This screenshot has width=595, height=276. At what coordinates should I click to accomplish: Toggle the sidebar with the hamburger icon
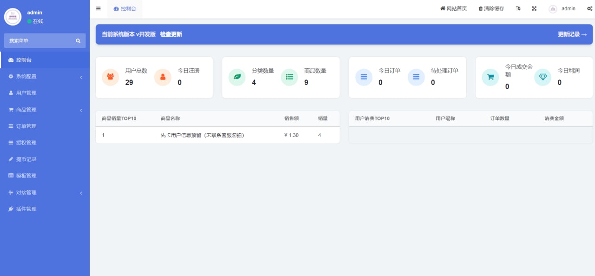98,8
